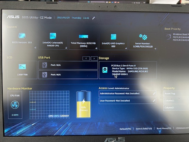Click the small hand icon on Serial Number tile
The image size is (189, 142).
click(155, 49)
